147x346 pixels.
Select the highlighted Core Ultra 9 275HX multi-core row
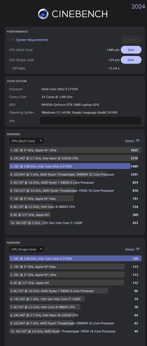tap(75, 166)
